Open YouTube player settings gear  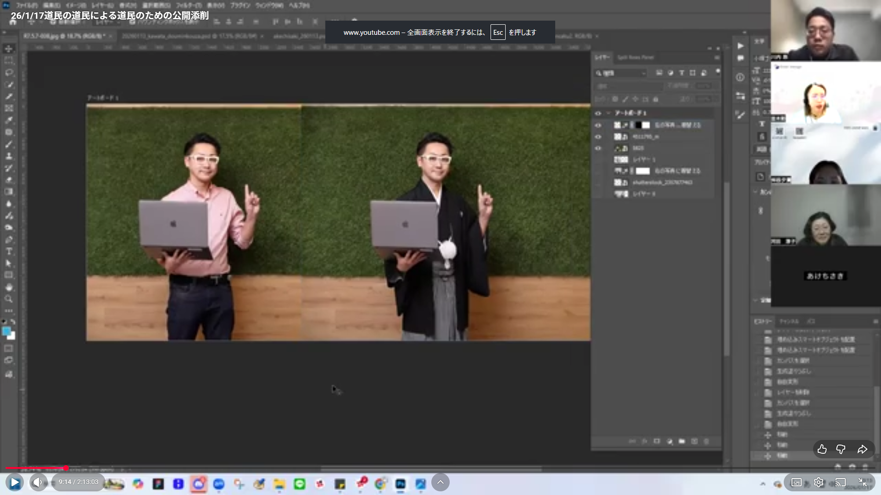pos(819,482)
